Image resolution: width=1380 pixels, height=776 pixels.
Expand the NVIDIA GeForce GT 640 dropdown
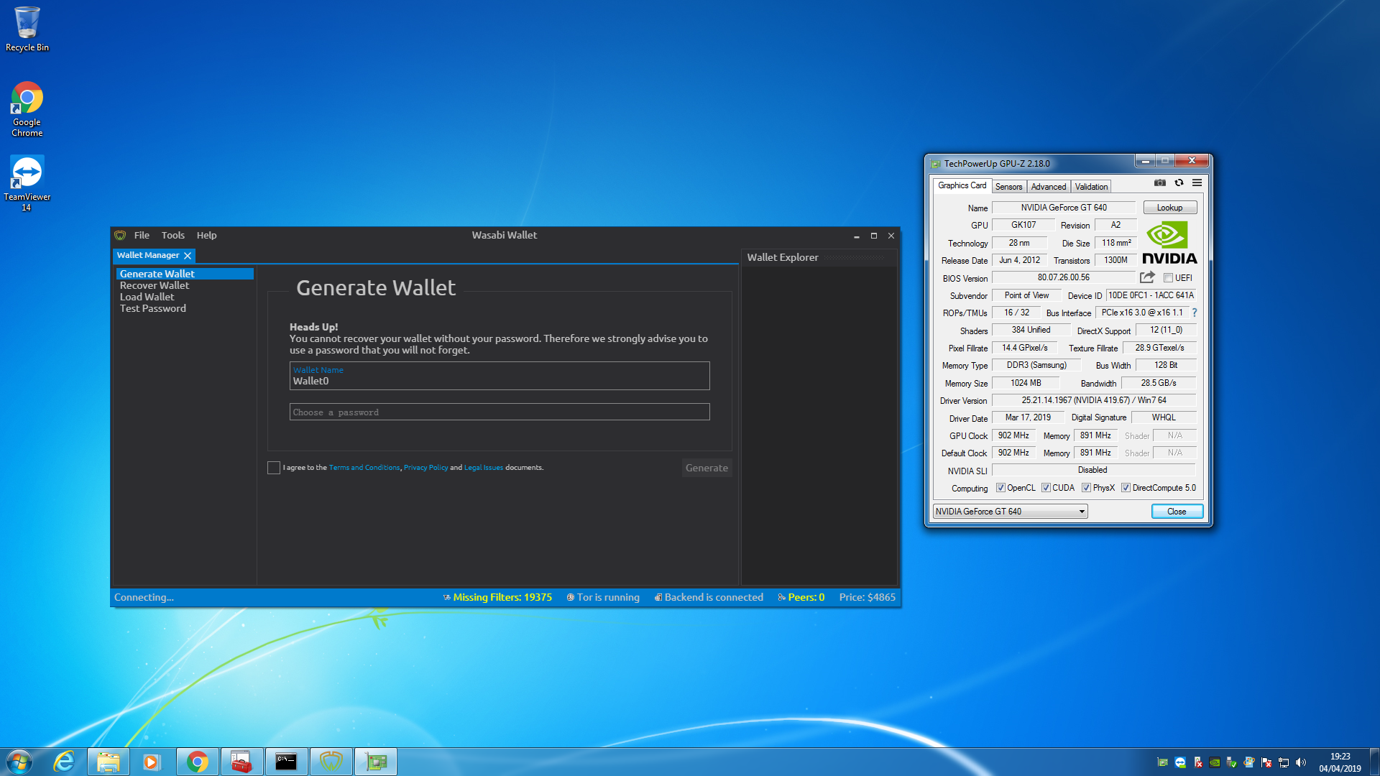pos(1081,512)
